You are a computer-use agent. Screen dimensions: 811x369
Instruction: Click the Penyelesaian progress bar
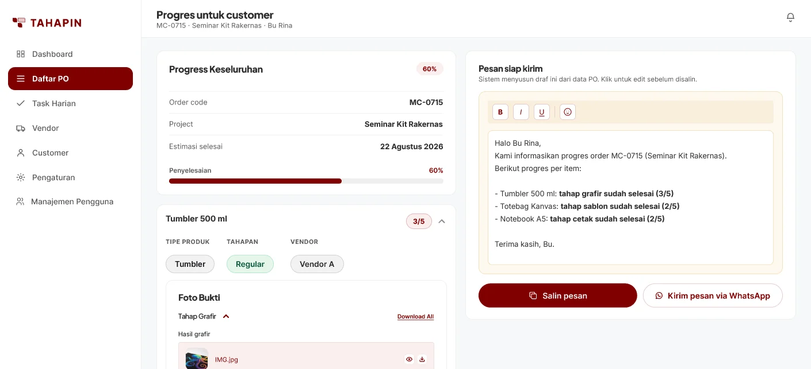(x=306, y=181)
